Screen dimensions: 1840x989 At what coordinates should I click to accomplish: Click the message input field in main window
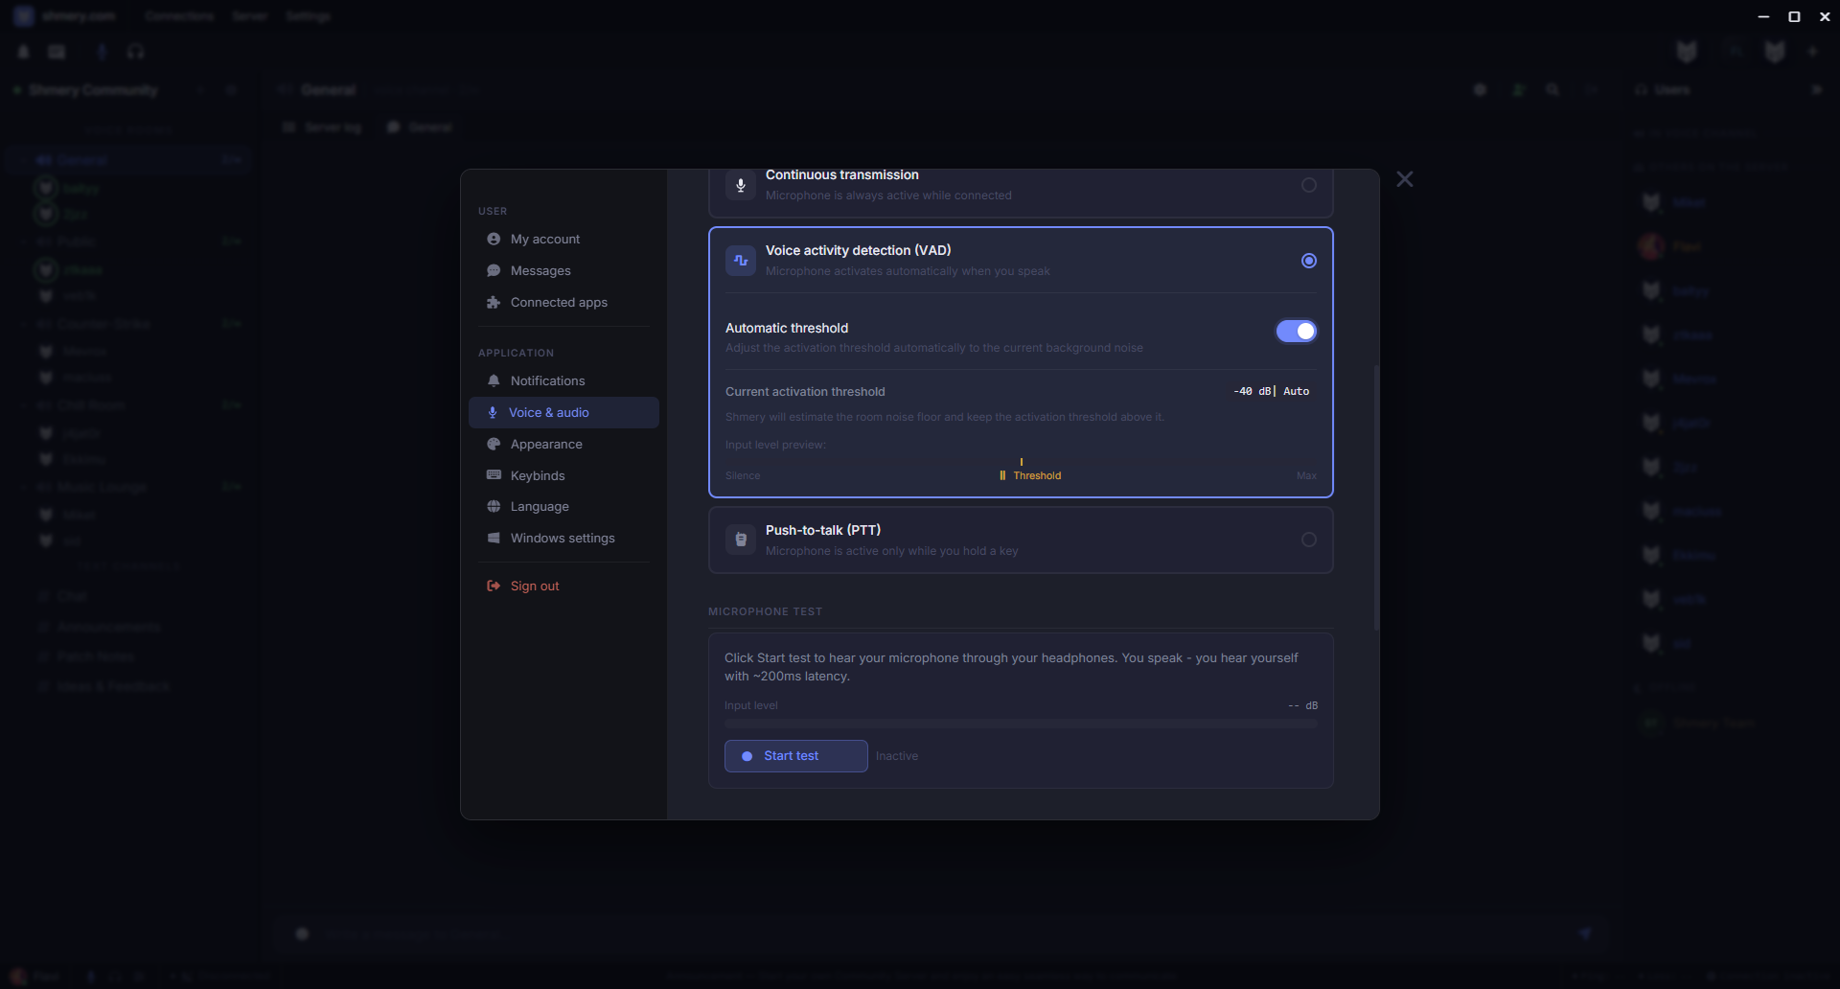[939, 933]
